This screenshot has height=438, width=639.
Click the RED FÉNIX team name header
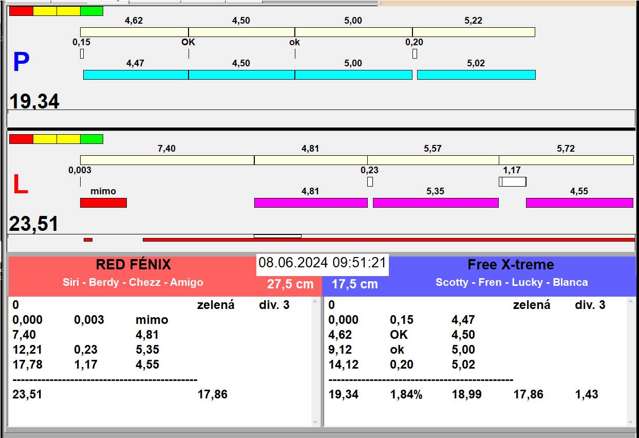pyautogui.click(x=133, y=265)
